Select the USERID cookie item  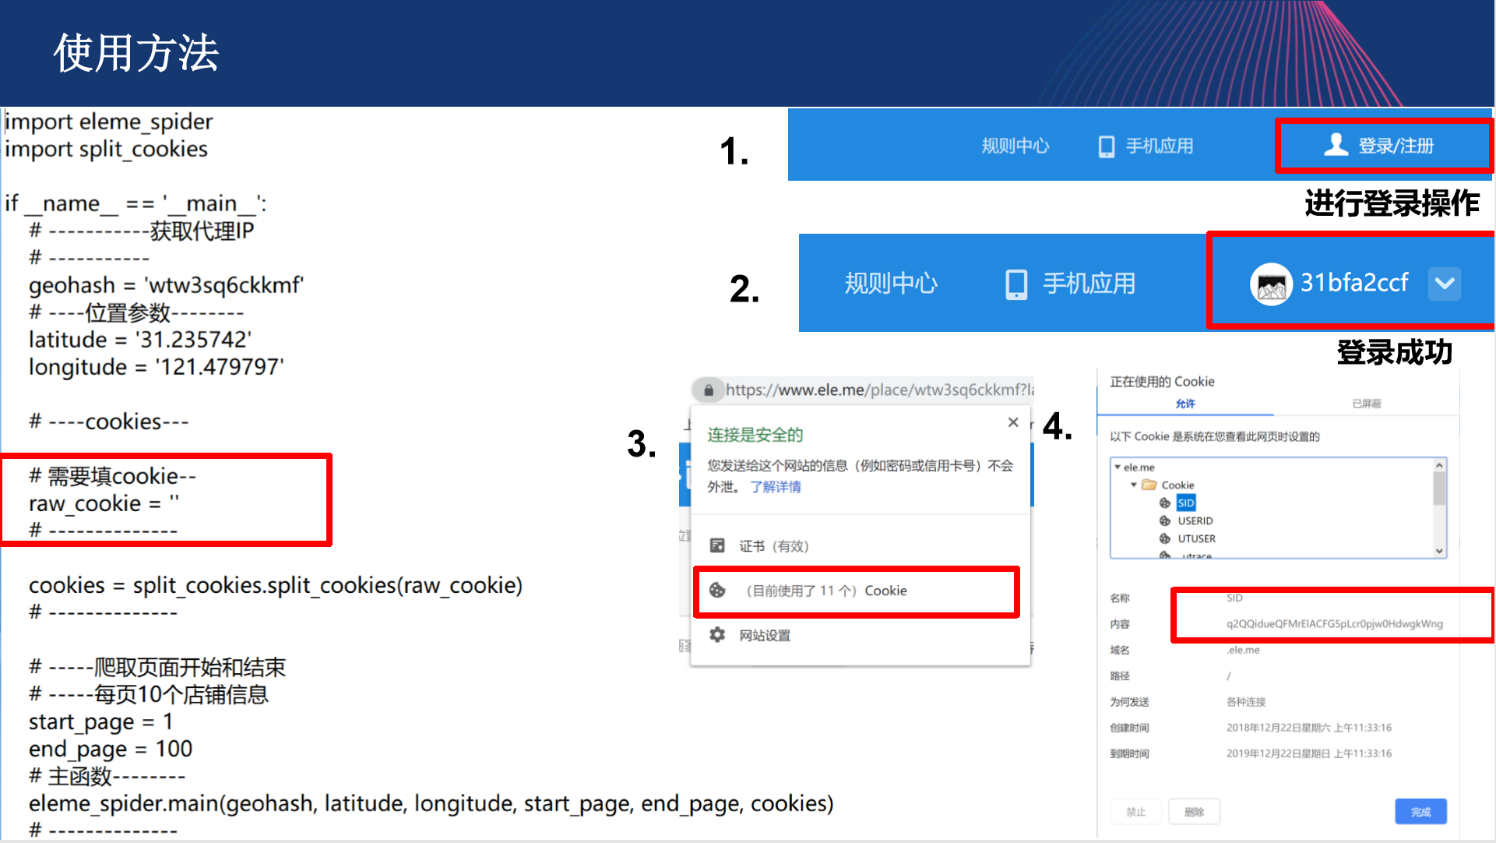1195,520
